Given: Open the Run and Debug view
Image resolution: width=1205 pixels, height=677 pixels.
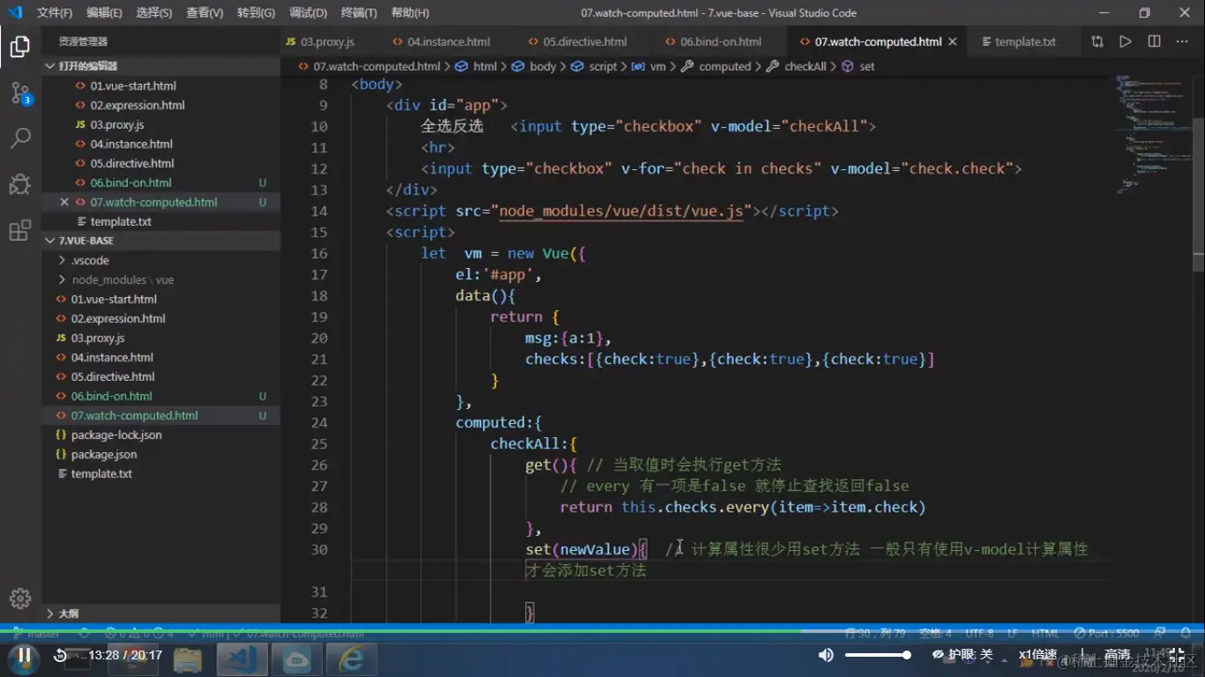Looking at the screenshot, I should click(x=20, y=184).
